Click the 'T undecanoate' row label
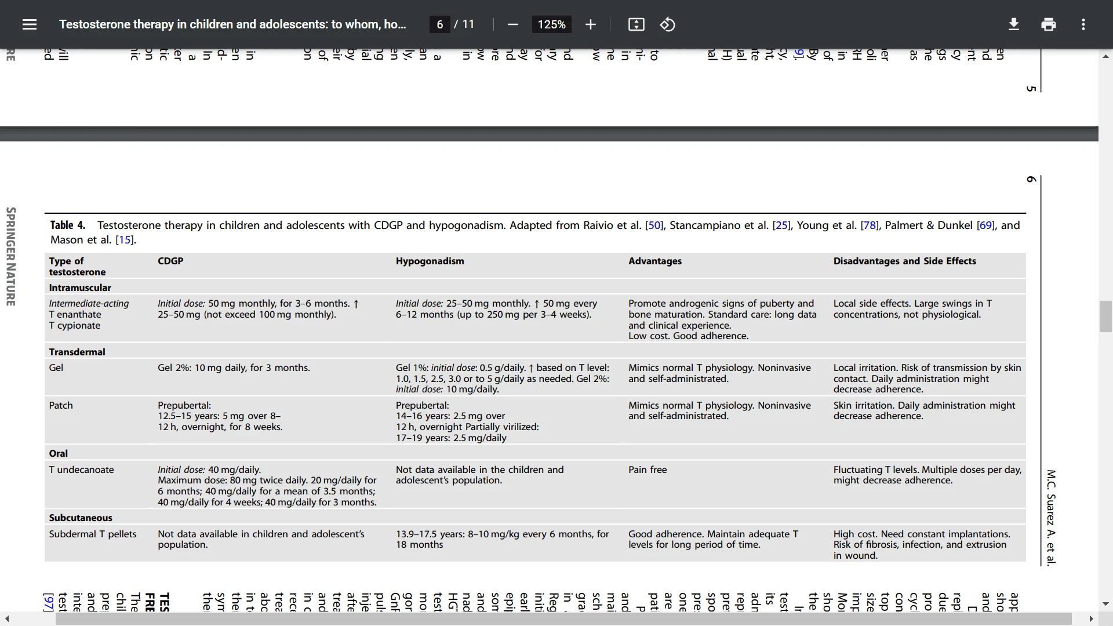Viewport: 1113px width, 626px height. (x=81, y=470)
